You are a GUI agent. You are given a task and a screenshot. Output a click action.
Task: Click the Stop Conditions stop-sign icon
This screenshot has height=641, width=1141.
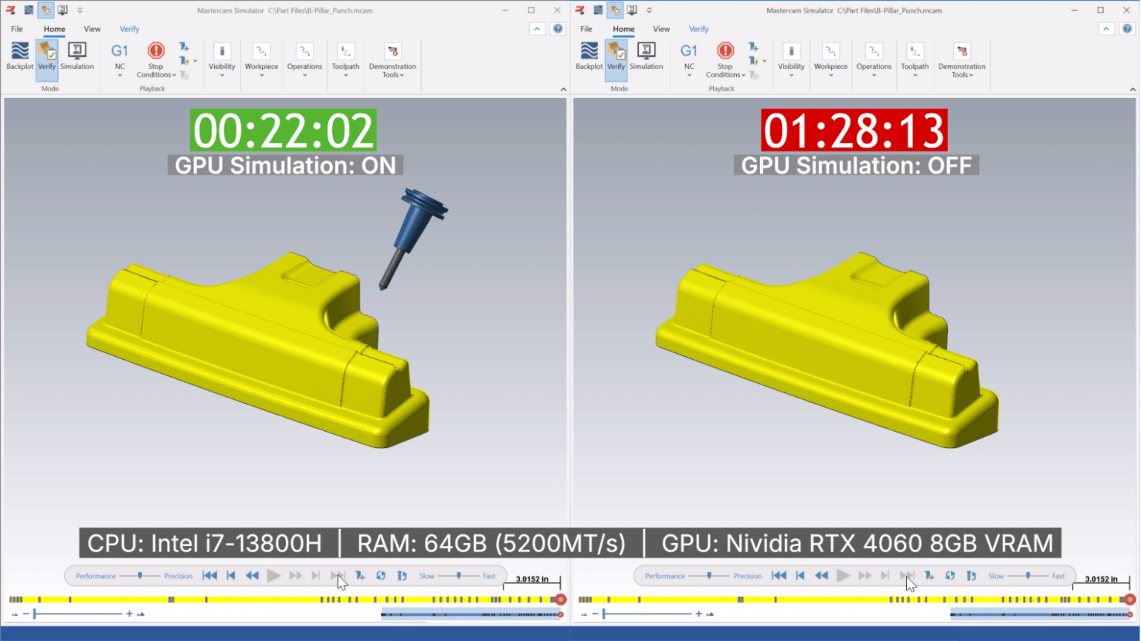click(x=156, y=52)
